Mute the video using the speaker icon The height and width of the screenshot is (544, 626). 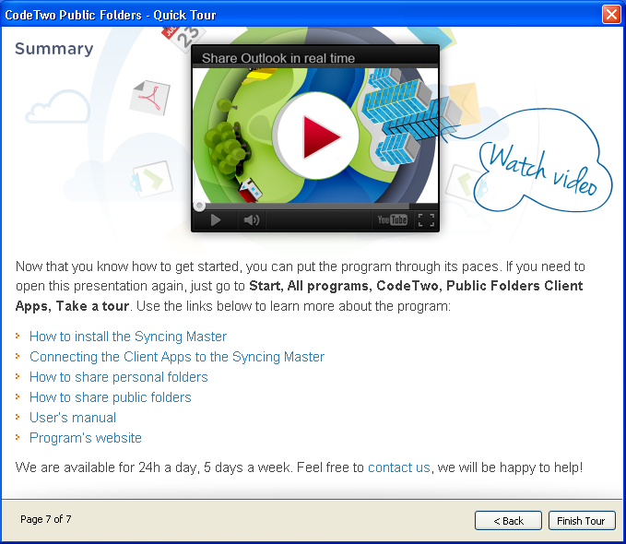pyautogui.click(x=252, y=220)
